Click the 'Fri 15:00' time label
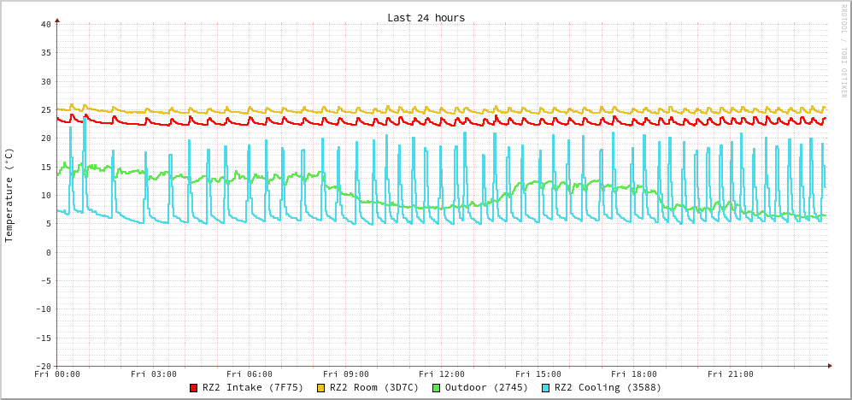852x400 pixels. [x=538, y=374]
